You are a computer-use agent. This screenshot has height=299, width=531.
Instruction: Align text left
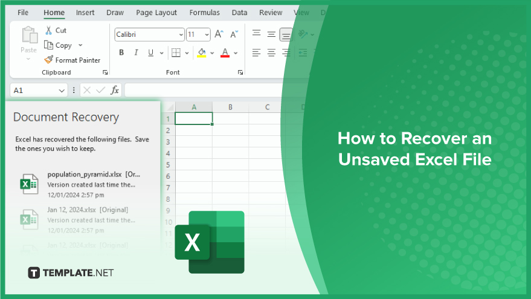256,53
